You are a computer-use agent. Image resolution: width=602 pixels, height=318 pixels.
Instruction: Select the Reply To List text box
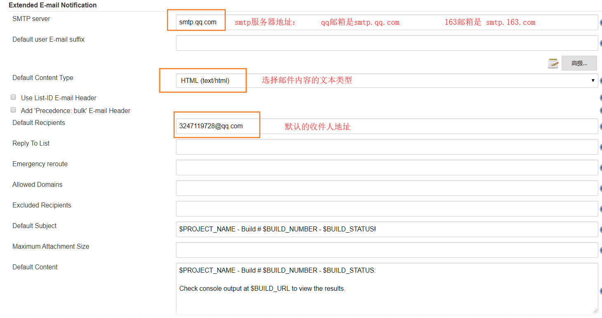[386, 147]
